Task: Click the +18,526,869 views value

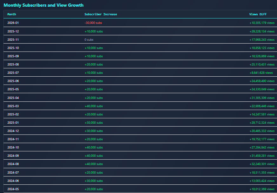Action: 262,56
